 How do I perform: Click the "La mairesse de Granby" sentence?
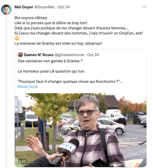58,43
